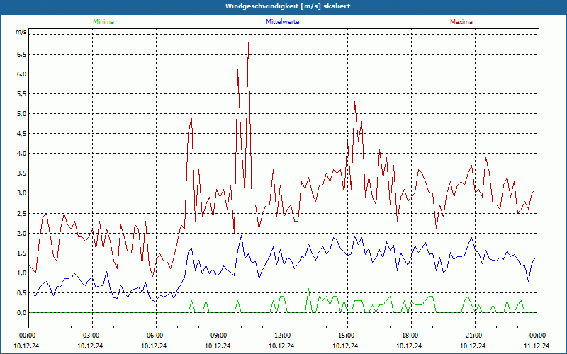Click the 0,5 y-axis value

pos(21,293)
